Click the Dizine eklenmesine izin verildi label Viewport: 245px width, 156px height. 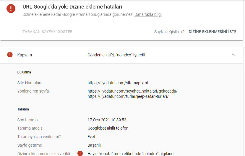44,154
